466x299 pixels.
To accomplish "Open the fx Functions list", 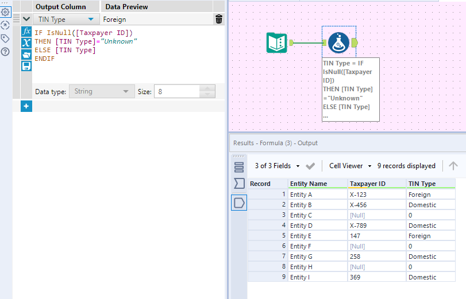I will point(26,32).
